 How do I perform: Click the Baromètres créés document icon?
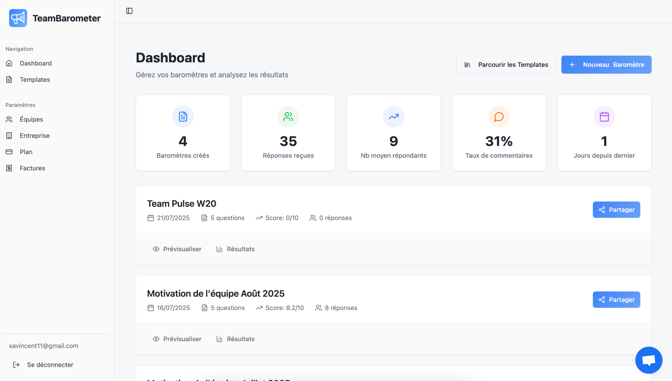(x=183, y=117)
